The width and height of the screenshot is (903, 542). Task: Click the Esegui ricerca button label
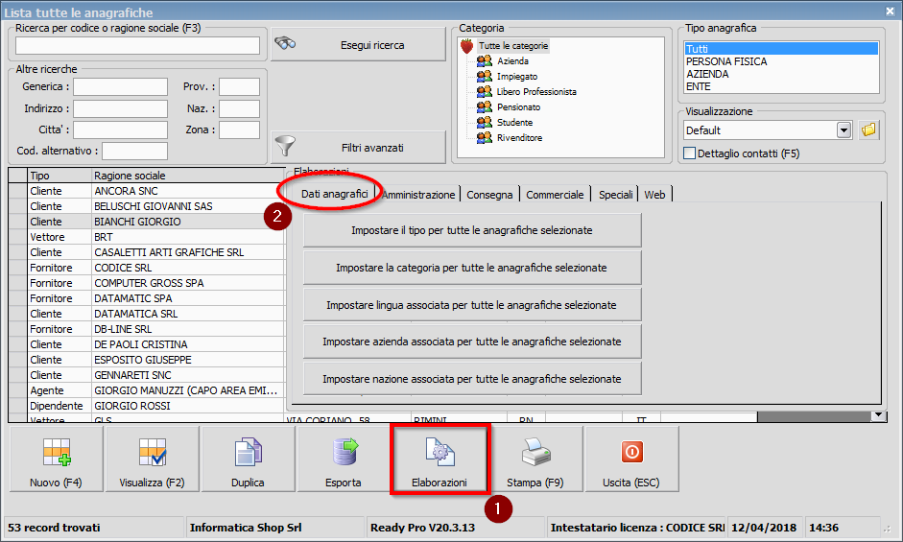[372, 45]
